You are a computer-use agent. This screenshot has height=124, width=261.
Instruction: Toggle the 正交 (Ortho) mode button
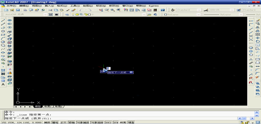(x=63, y=122)
